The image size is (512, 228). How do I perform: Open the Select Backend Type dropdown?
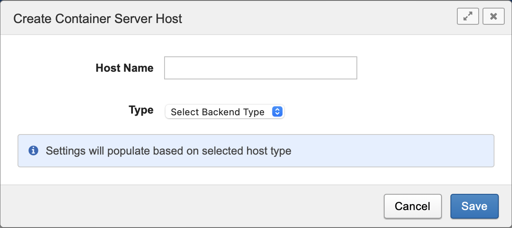224,112
